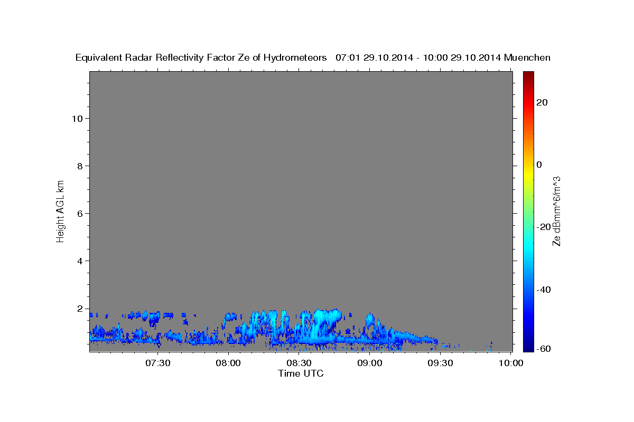The width and height of the screenshot is (634, 422).
Task: Click the colorbar value label -60
Action: click(x=544, y=349)
